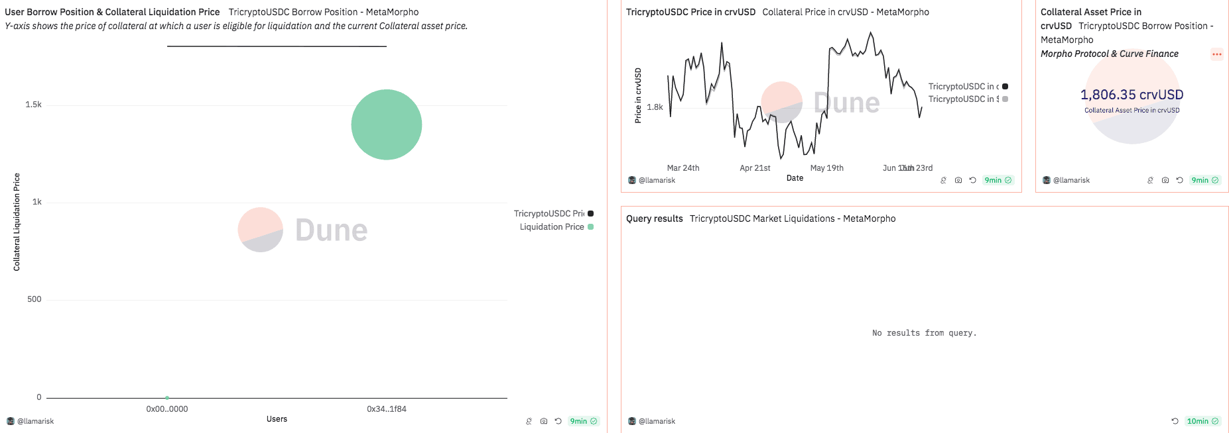The image size is (1229, 433).
Task: Click the plug icon under the price line chart
Action: 943,180
